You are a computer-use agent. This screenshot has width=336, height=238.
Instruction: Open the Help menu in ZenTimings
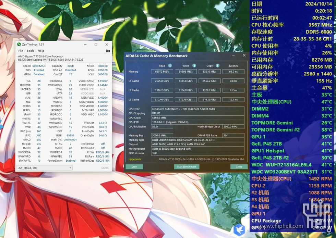click(x=41, y=51)
